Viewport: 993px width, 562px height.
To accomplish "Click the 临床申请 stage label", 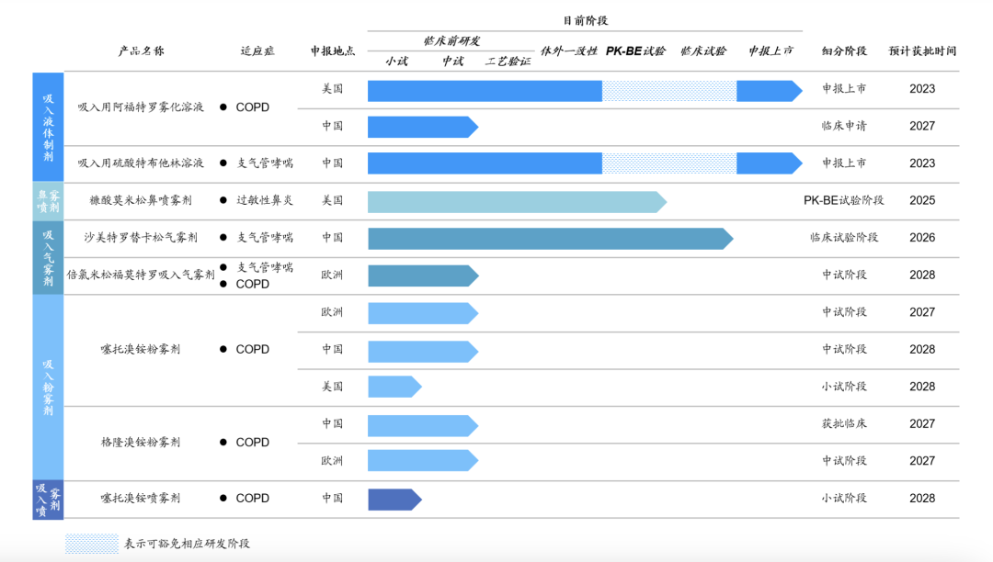I will click(x=844, y=127).
